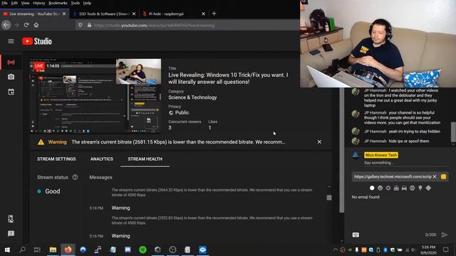The image size is (456, 256).
Task: Click the Nico Knows Tech channel badge
Action: pos(380,155)
